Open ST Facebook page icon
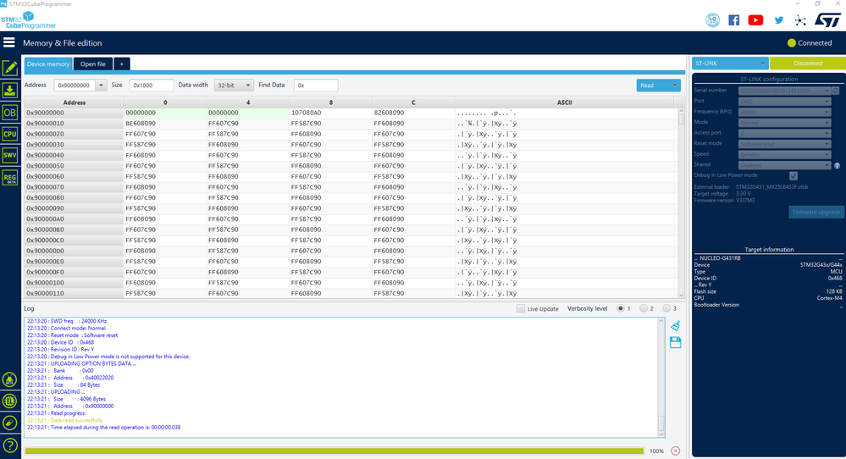The width and height of the screenshot is (846, 459). (x=733, y=20)
